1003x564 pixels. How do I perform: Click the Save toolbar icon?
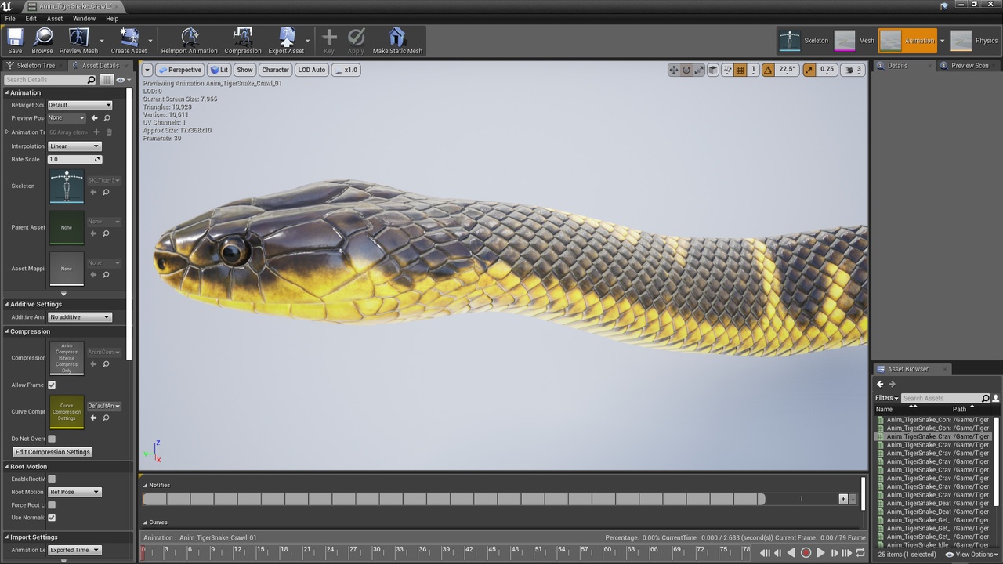[x=15, y=41]
